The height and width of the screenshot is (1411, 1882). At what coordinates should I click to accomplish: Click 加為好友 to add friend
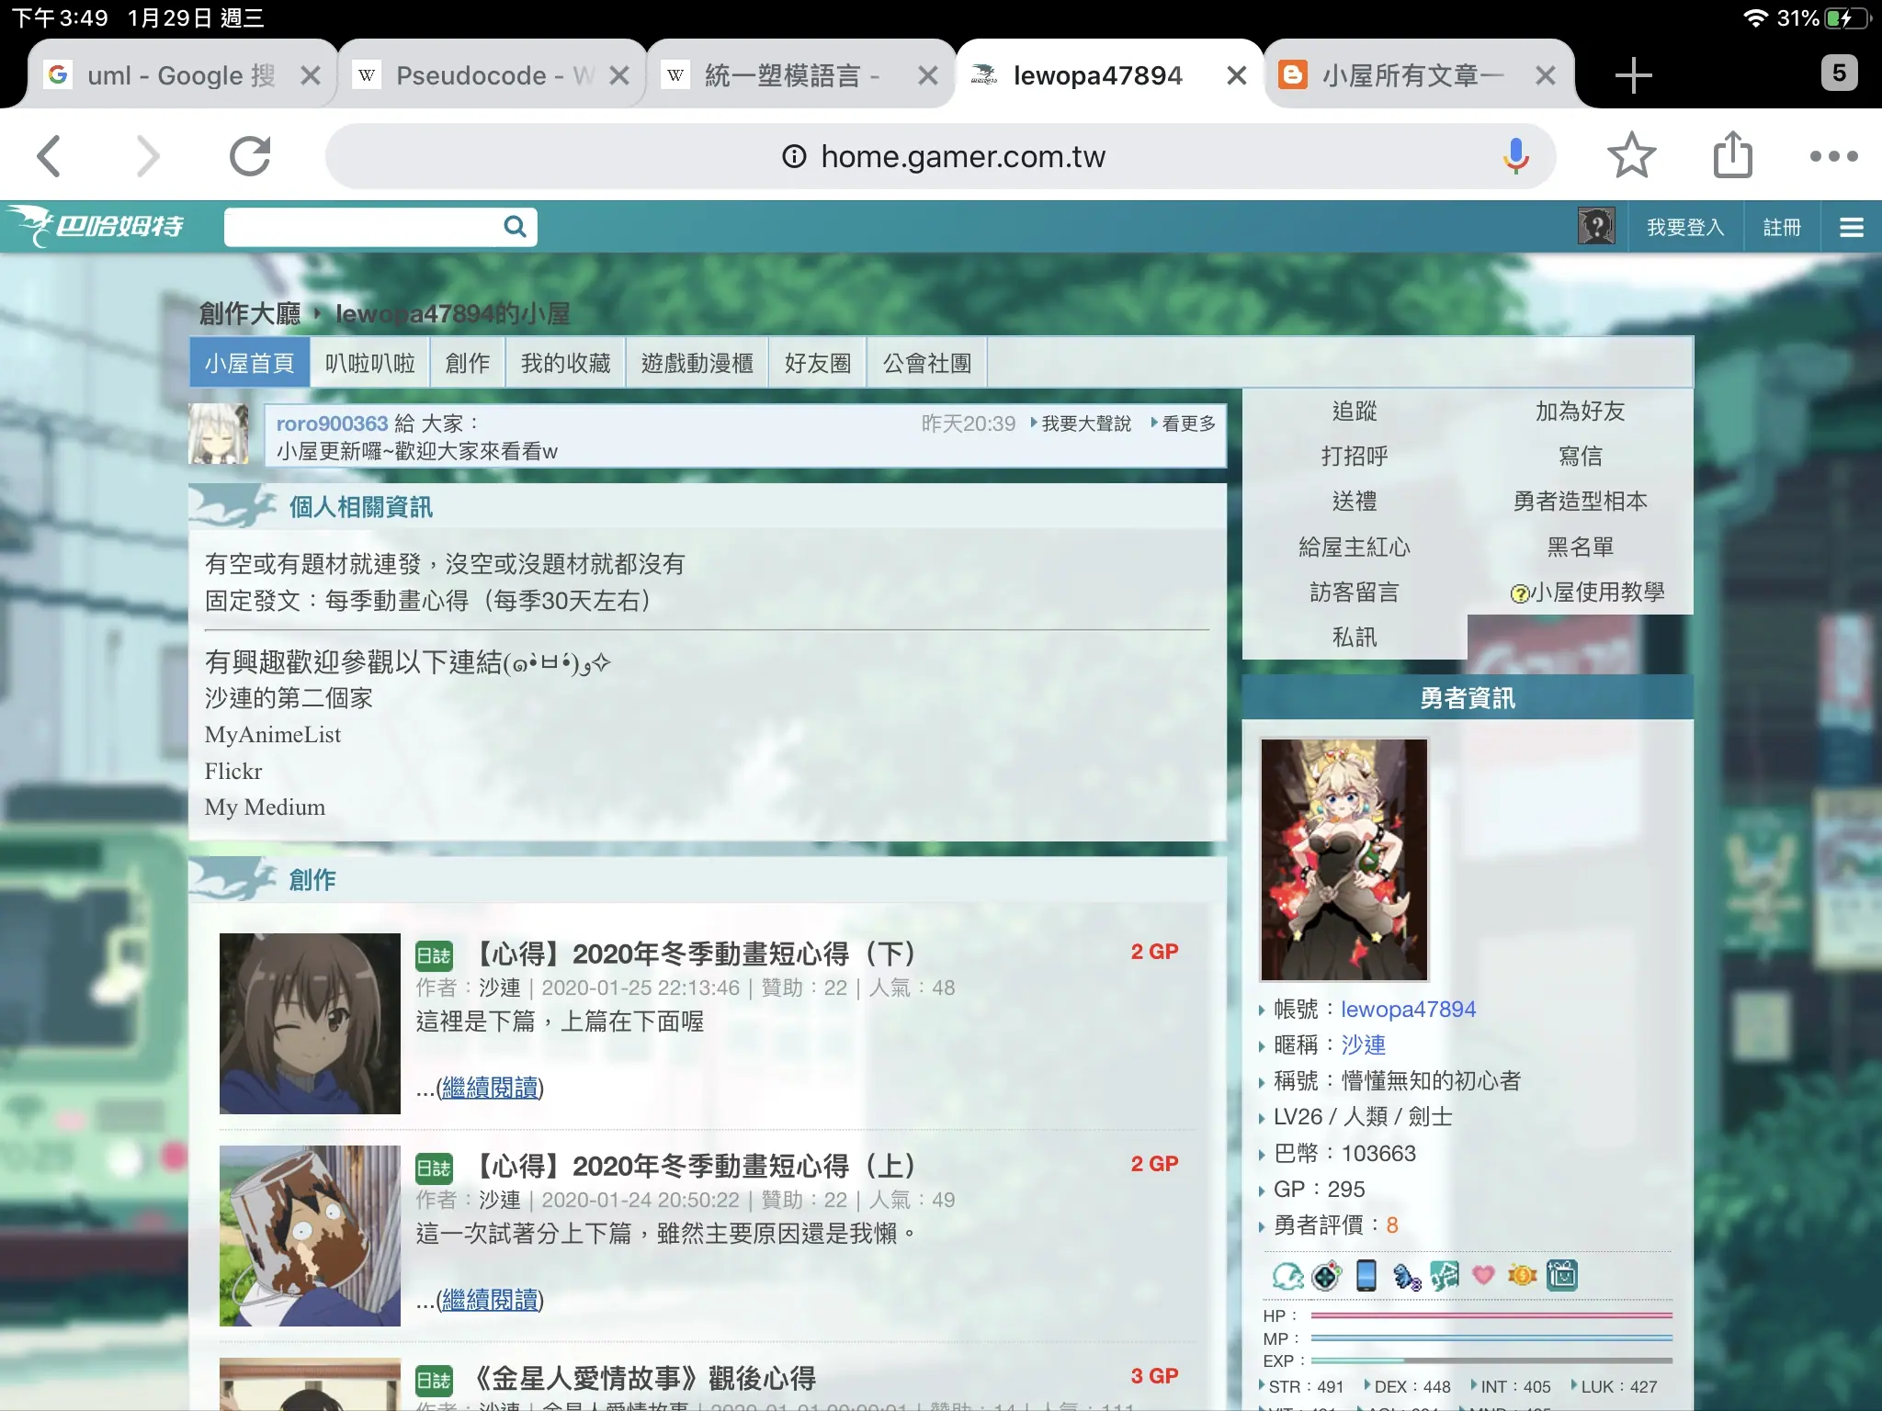point(1580,411)
